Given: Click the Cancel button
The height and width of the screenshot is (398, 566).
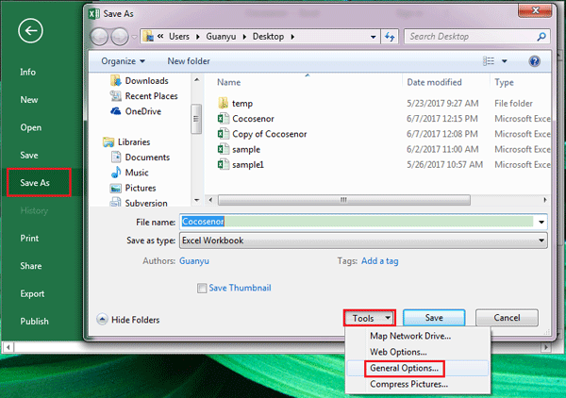Looking at the screenshot, I should coord(506,318).
